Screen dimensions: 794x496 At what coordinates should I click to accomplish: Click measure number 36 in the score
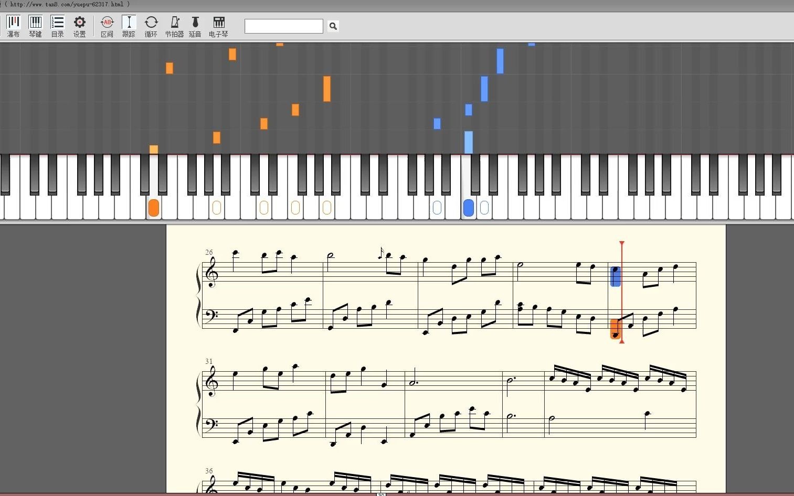point(209,471)
